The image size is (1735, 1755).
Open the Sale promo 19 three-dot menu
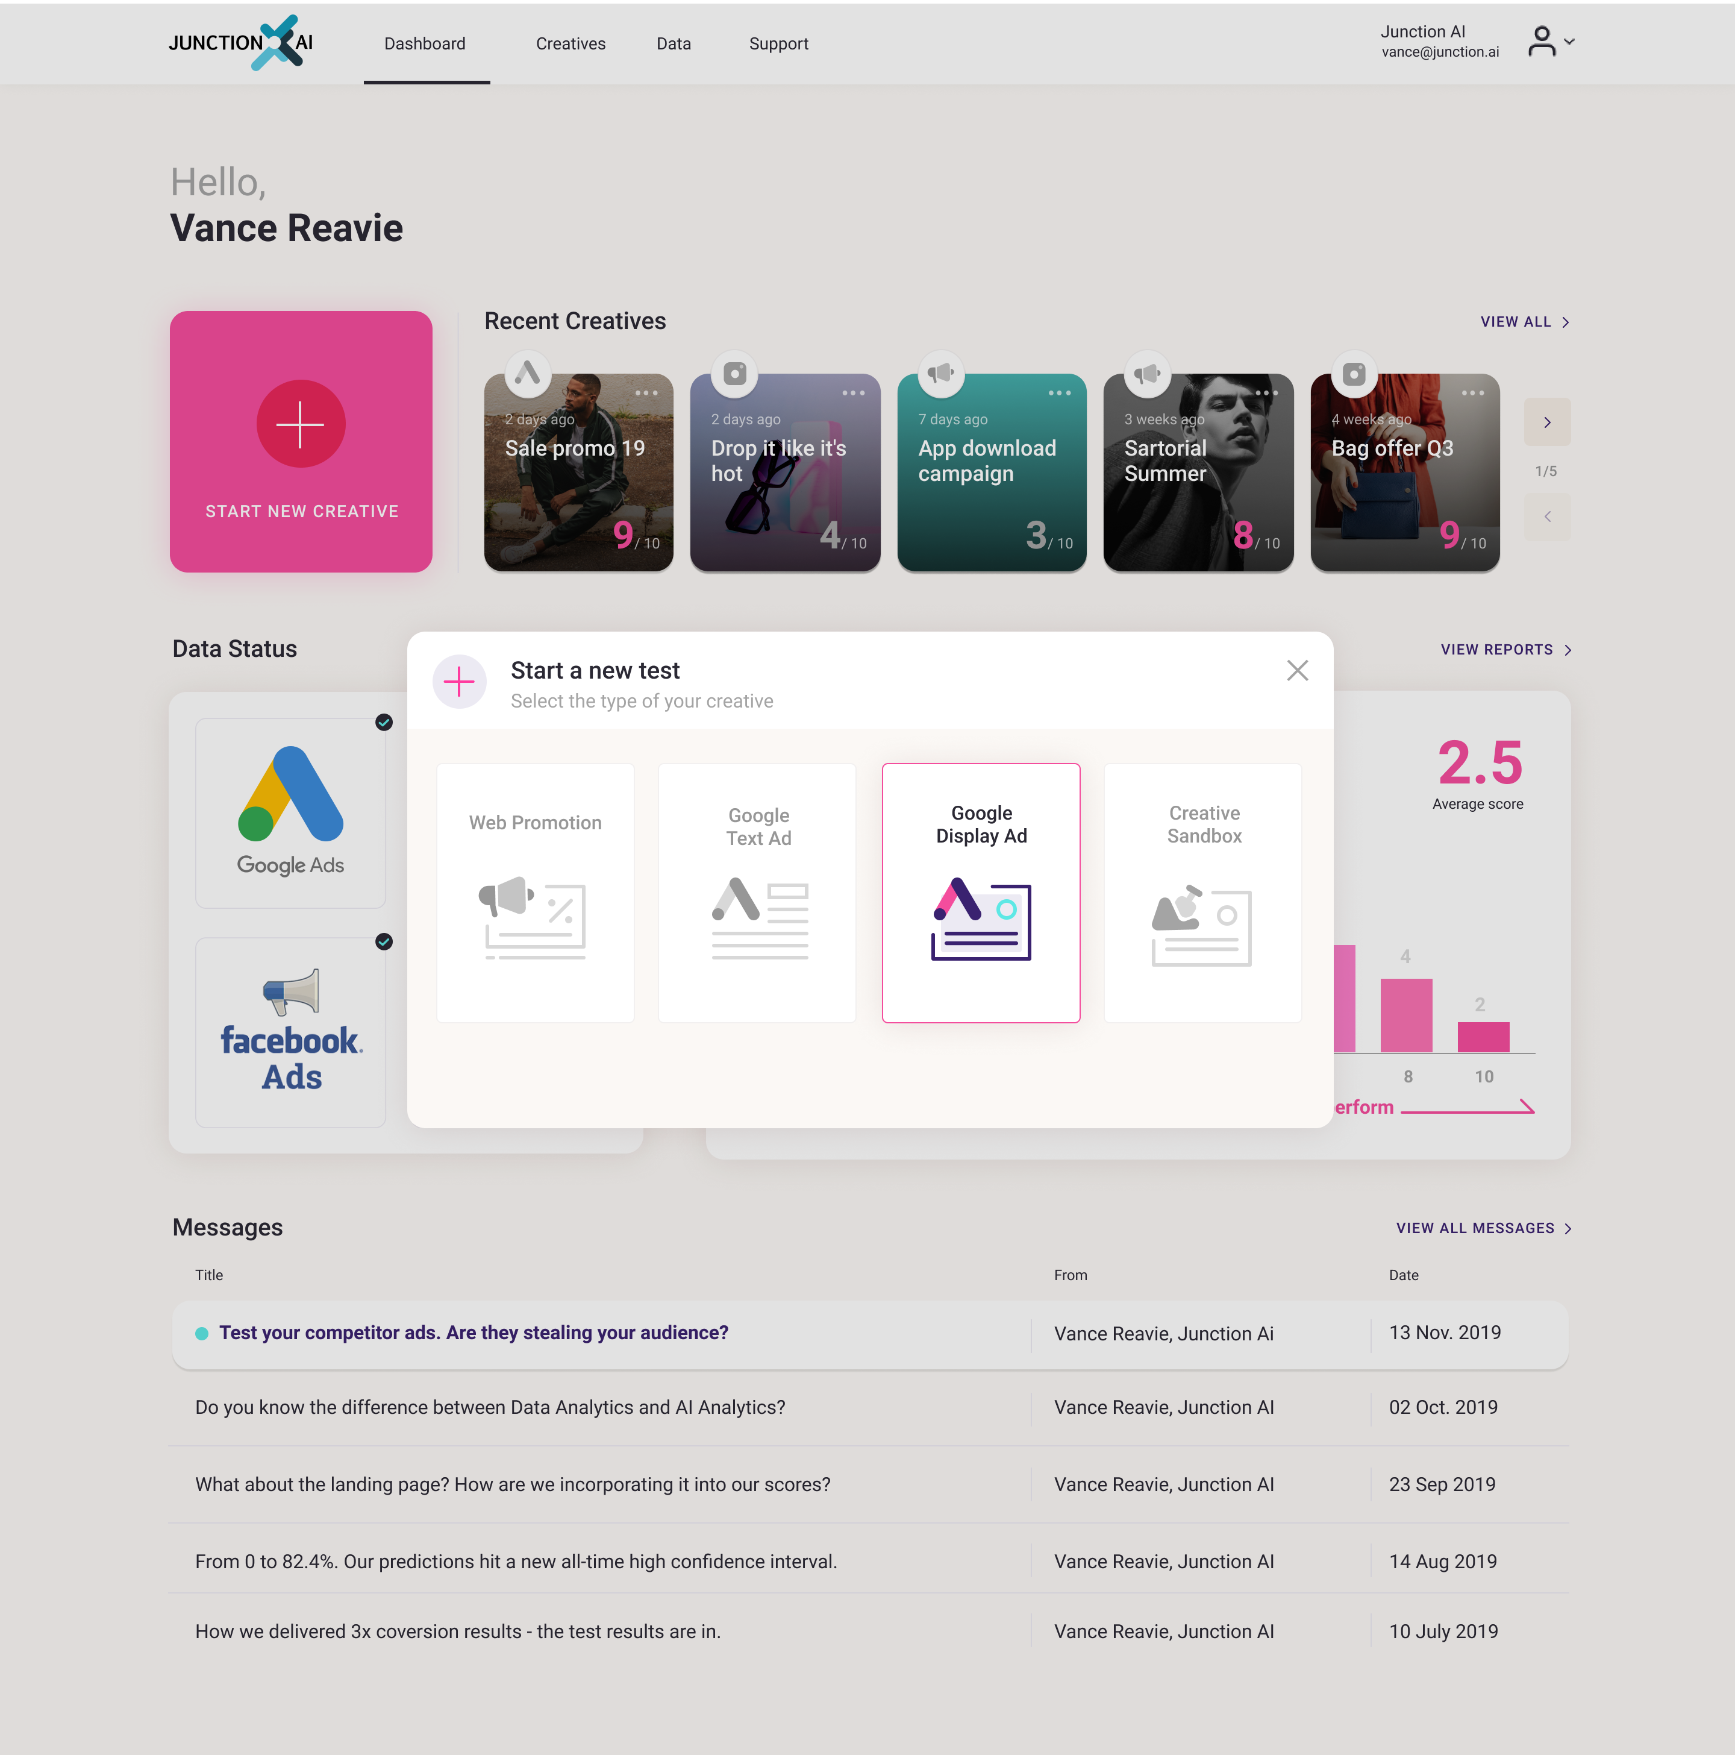coord(646,394)
